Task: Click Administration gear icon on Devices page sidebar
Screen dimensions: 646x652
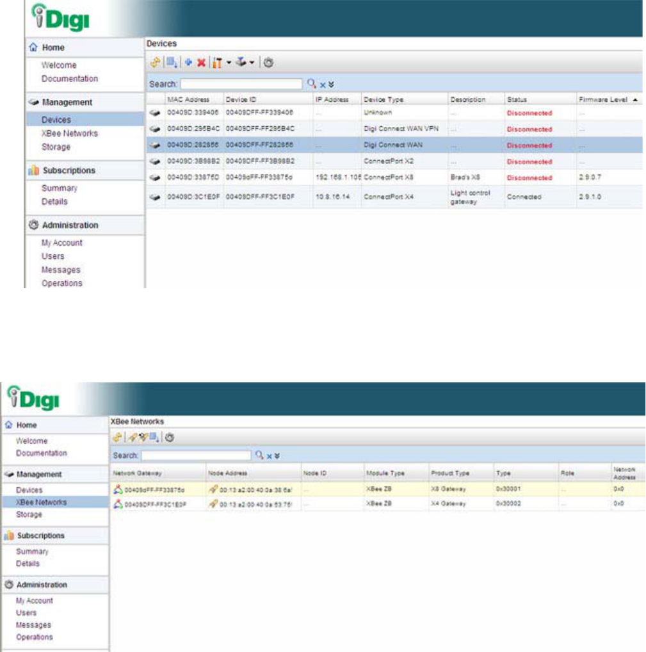Action: (33, 225)
